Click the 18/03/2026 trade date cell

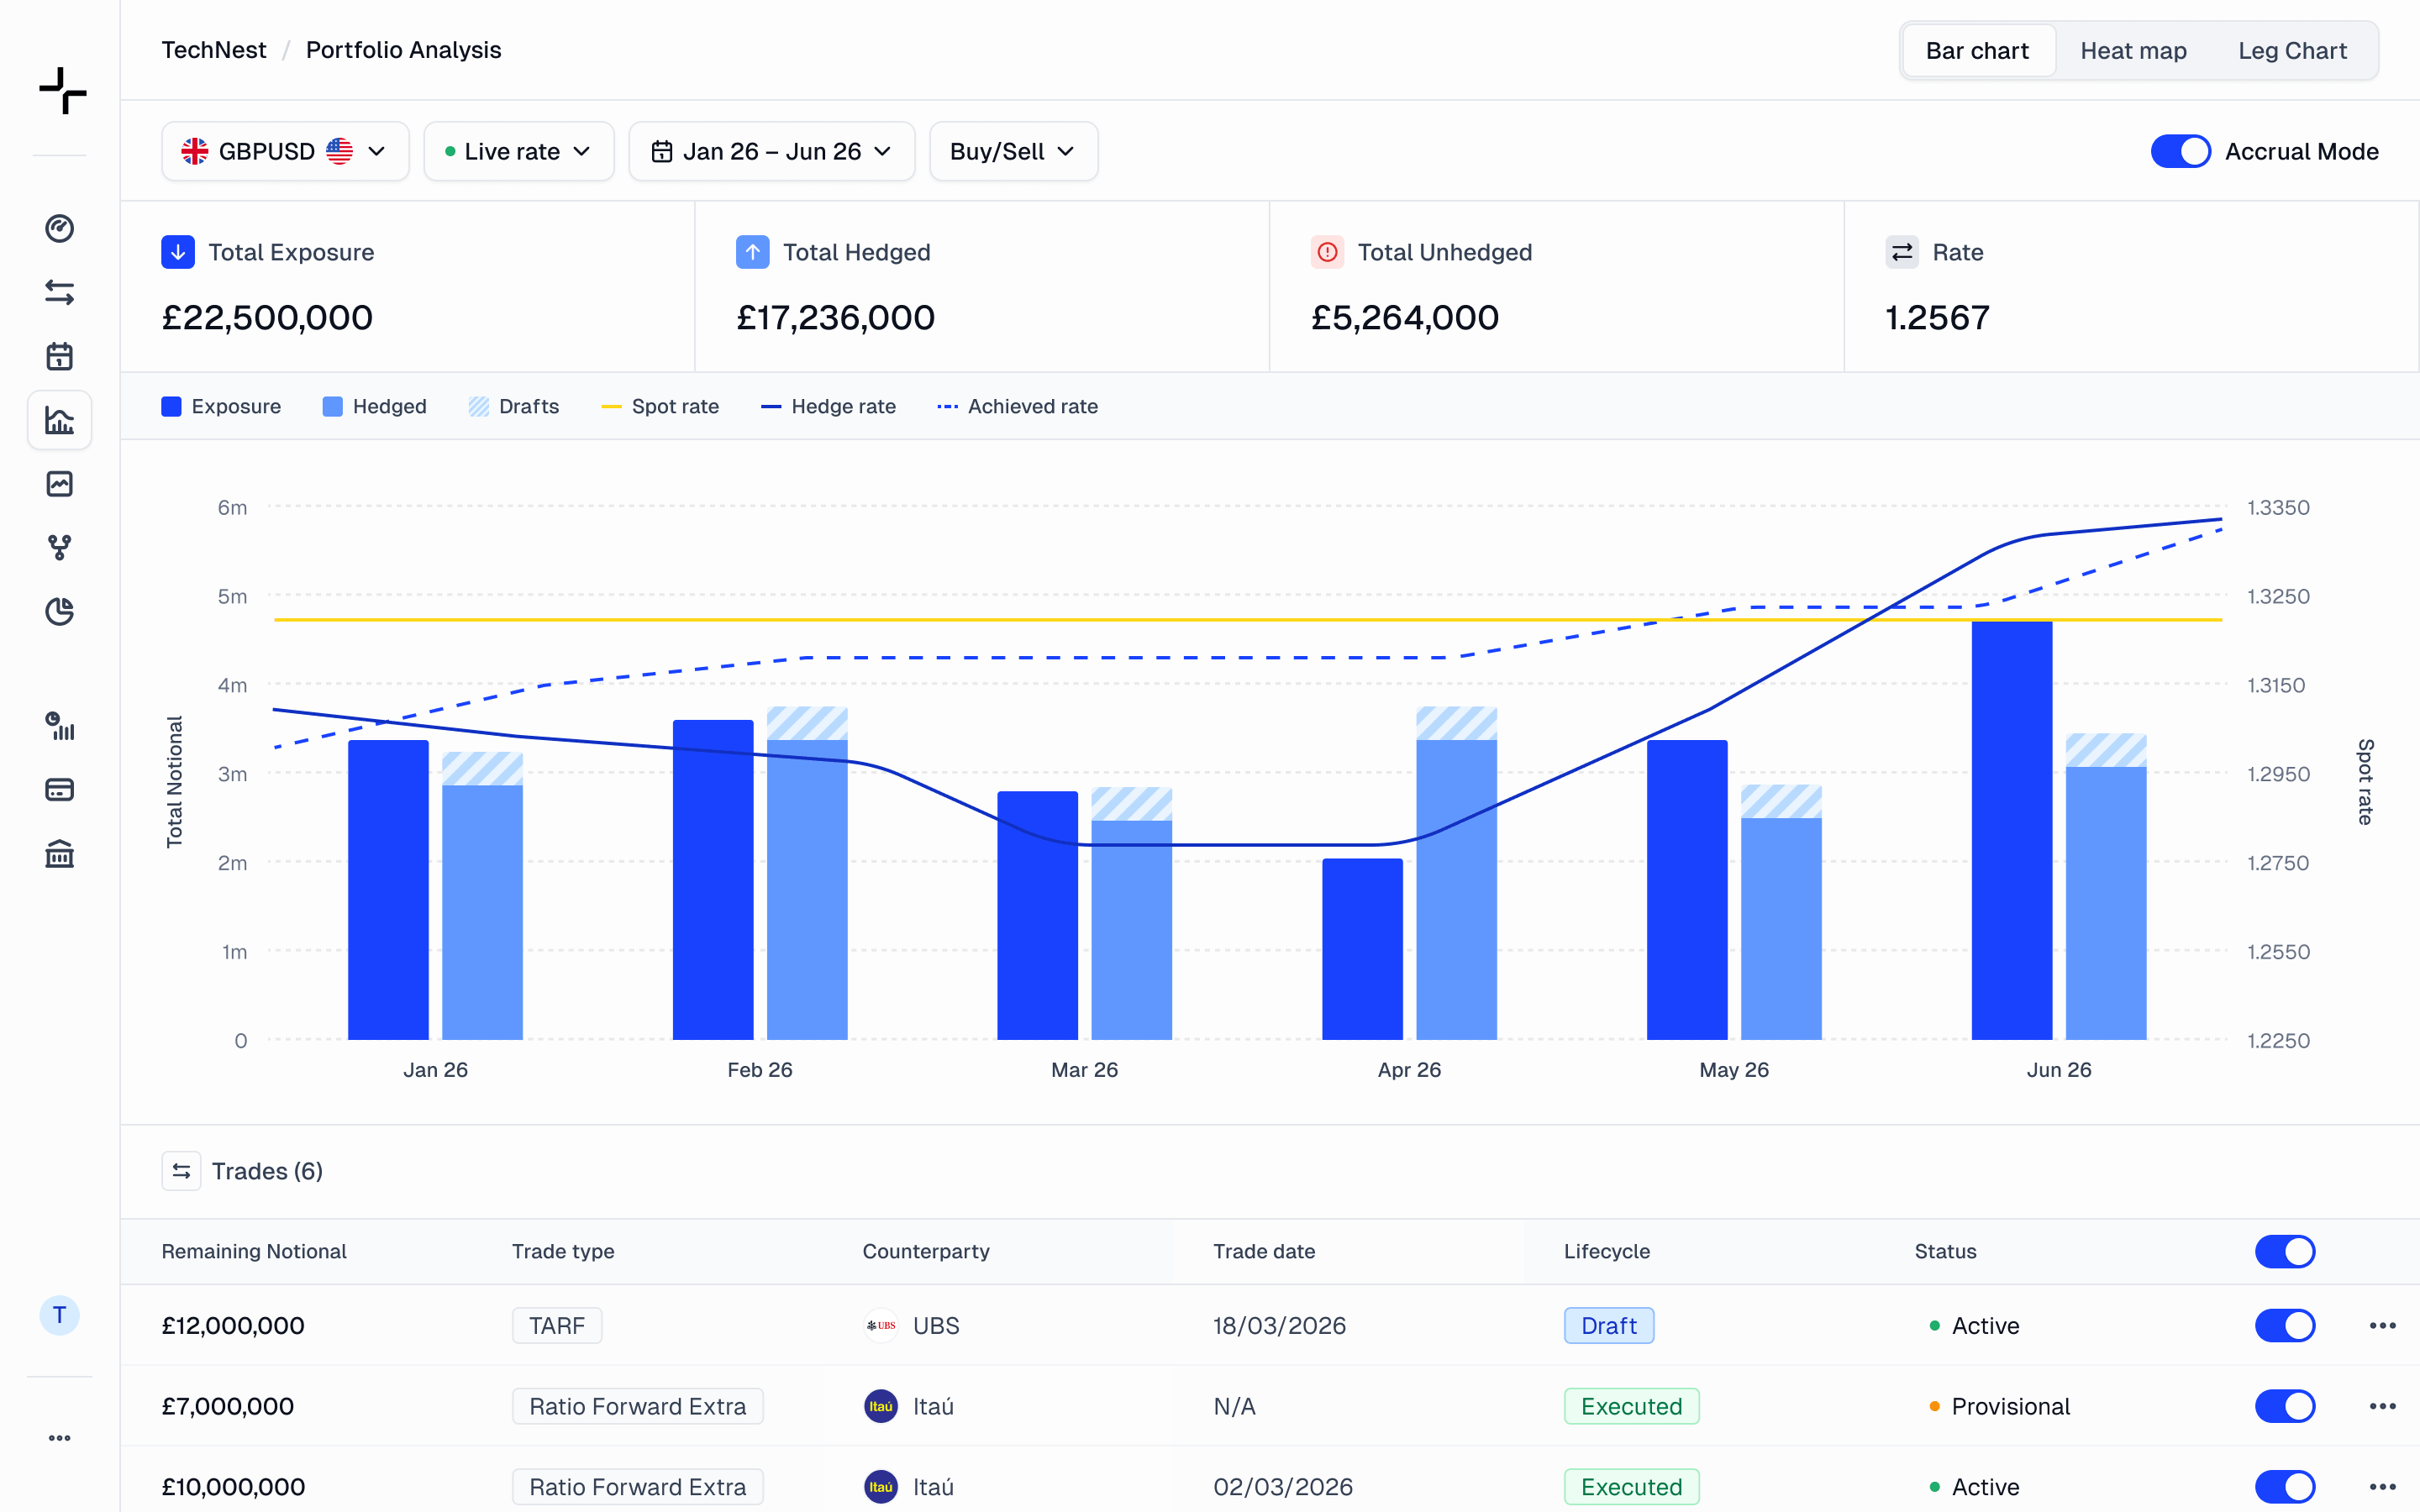(x=1279, y=1326)
